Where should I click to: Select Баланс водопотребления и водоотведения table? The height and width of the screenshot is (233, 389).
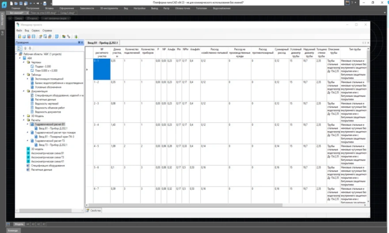tap(59, 83)
